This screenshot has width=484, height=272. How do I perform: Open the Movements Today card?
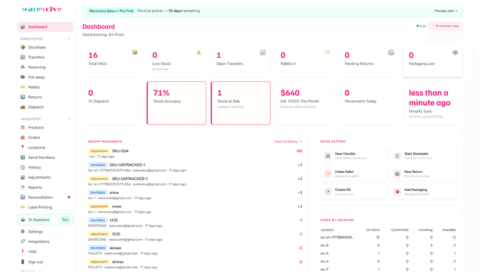coord(369,103)
